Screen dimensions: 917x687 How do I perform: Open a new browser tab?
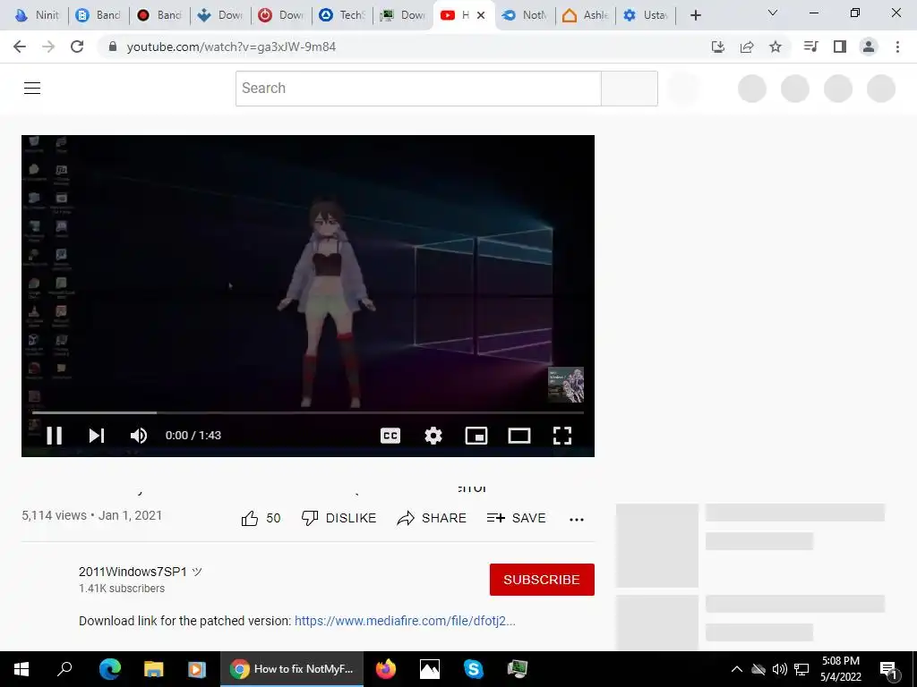tap(695, 15)
